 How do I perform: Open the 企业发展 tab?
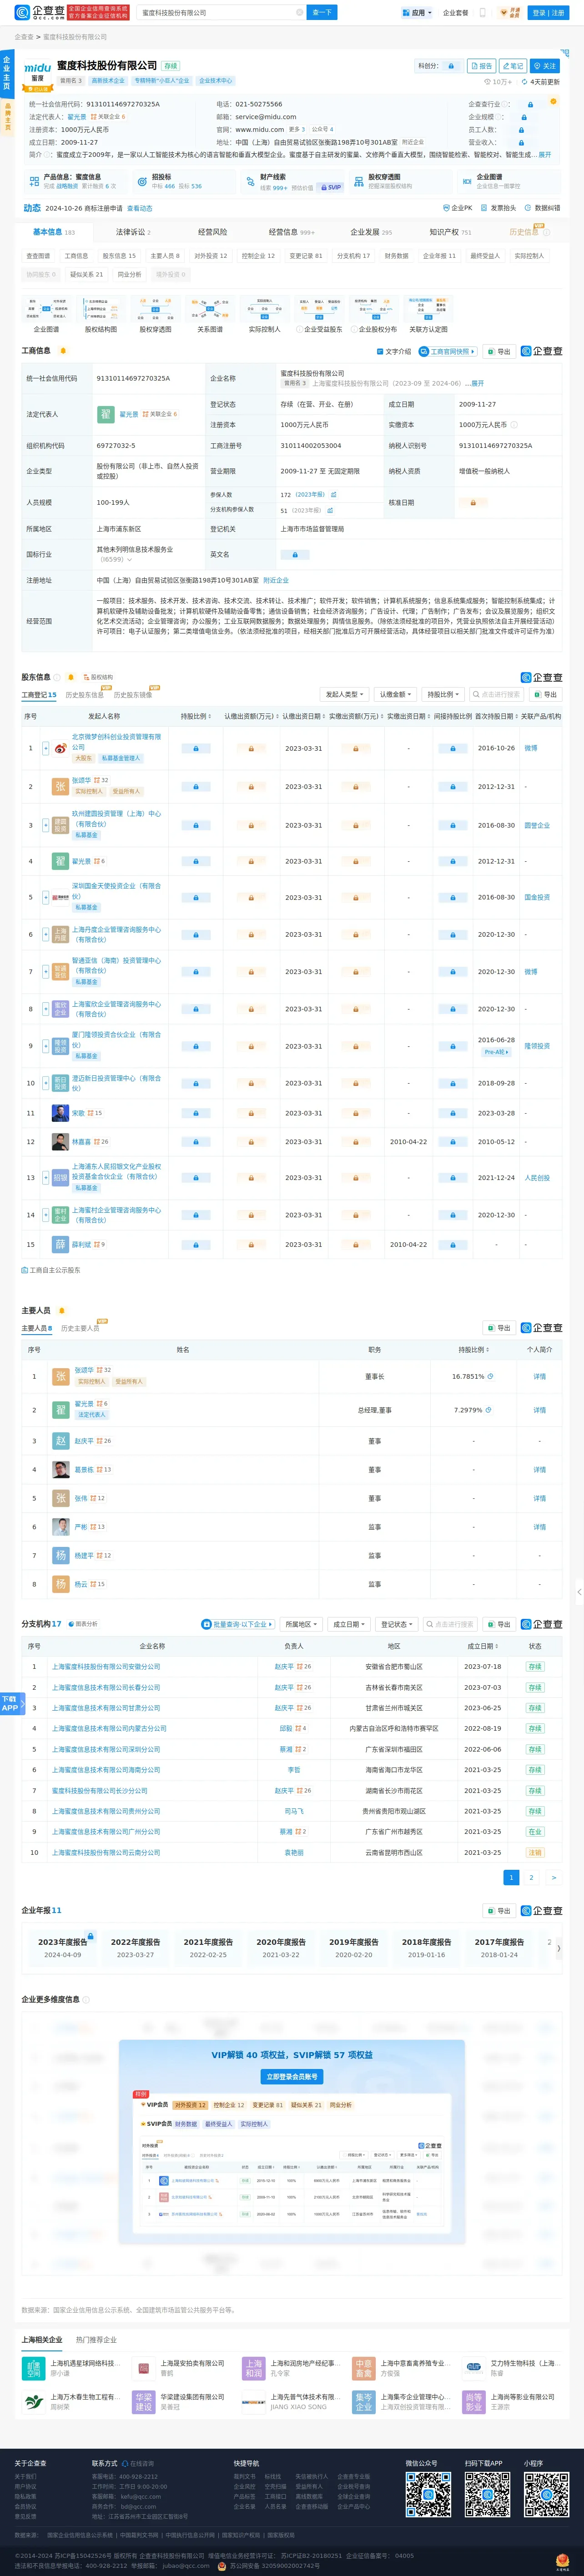tap(371, 232)
